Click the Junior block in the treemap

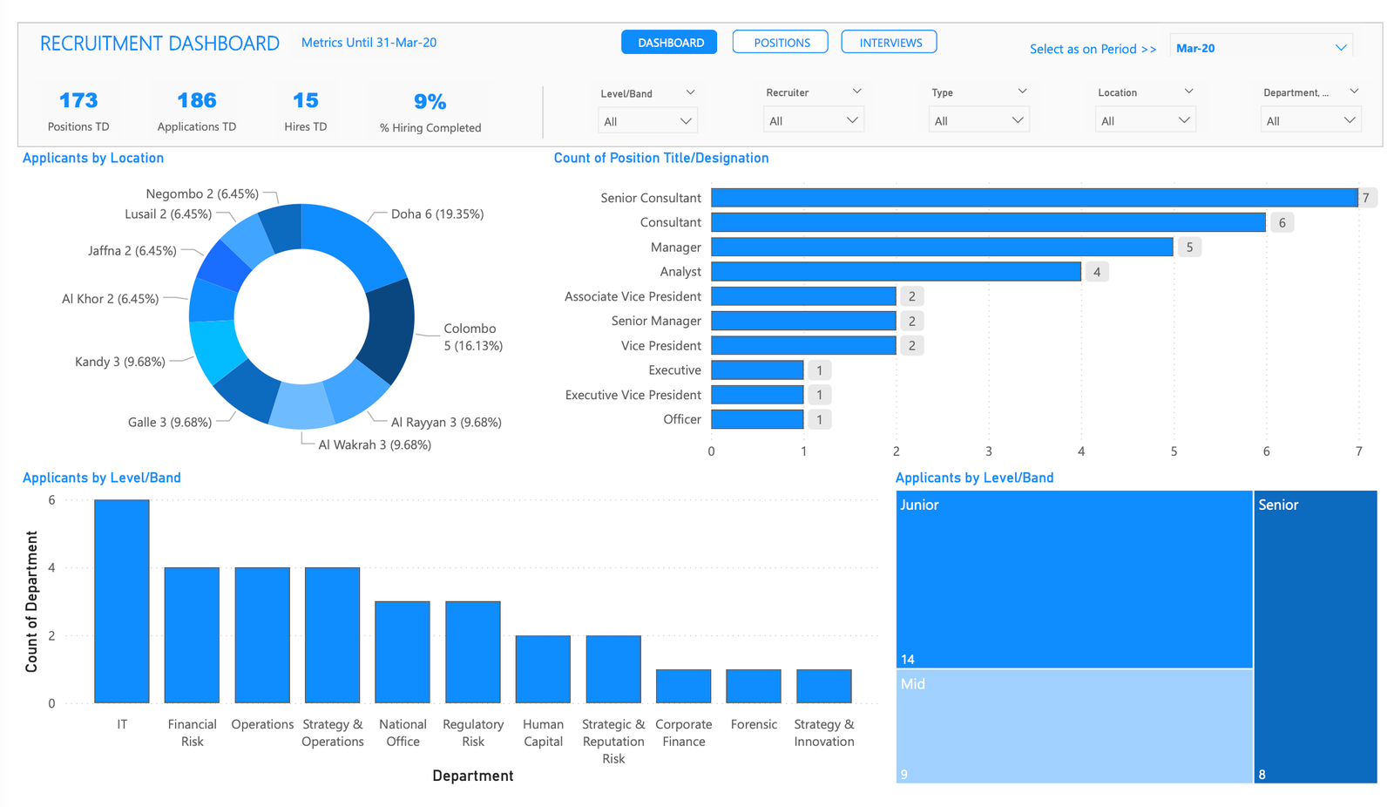[x=1072, y=580]
